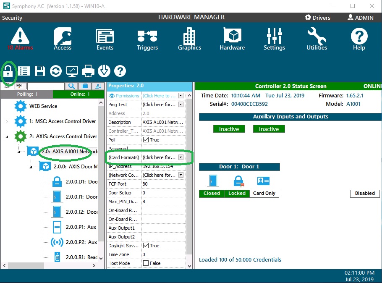Open the Ping Test dropdown arrow
382x283 pixels.
(181, 104)
